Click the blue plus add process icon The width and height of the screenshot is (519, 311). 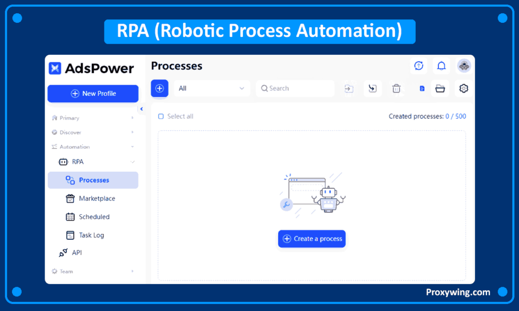click(x=160, y=88)
